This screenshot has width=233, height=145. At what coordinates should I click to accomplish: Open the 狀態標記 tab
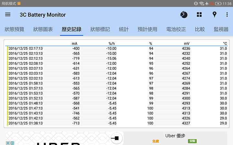click(100, 29)
